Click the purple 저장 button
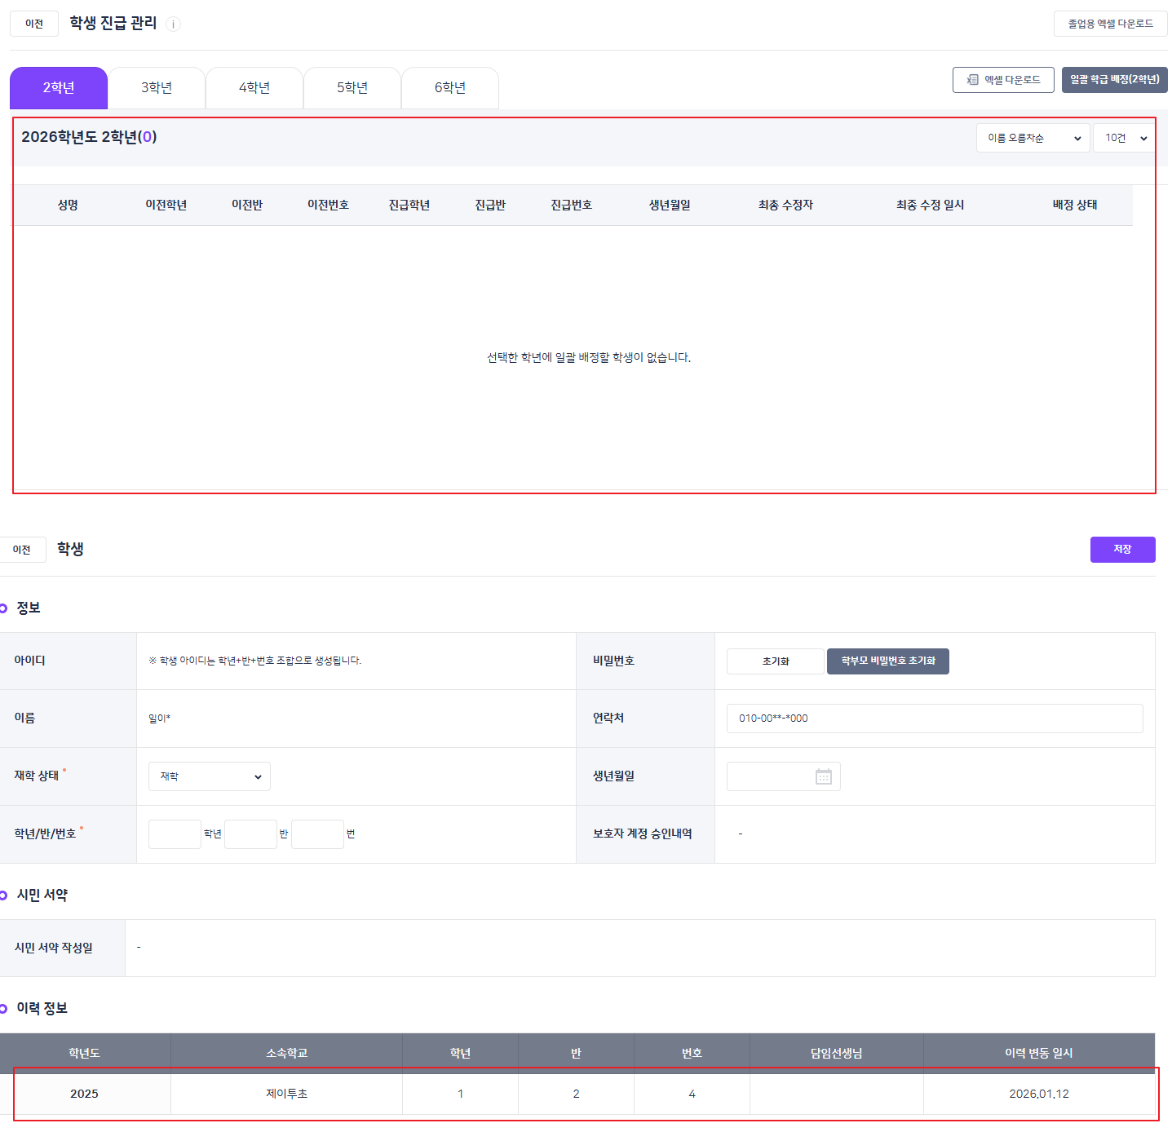 1121,550
